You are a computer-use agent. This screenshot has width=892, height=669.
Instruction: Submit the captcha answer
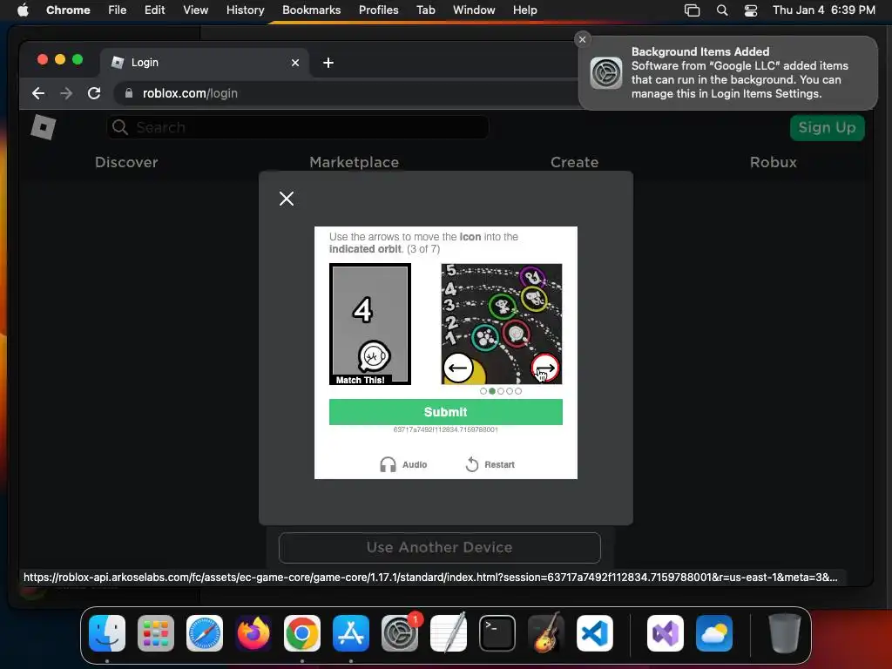(445, 412)
